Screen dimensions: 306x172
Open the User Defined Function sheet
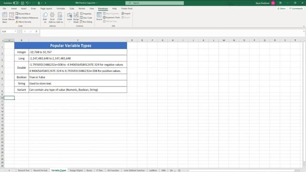[x=134, y=170]
